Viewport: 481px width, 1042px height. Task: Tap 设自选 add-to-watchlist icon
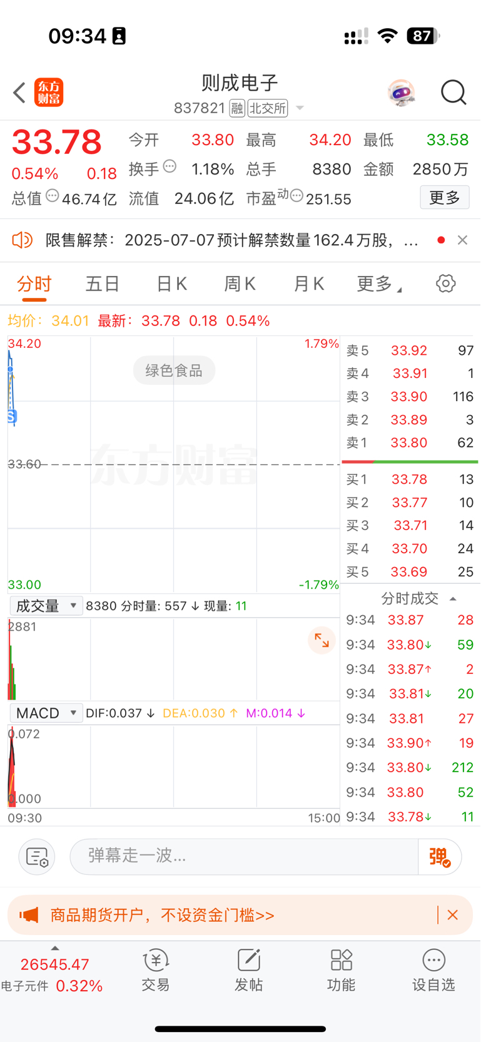click(433, 970)
